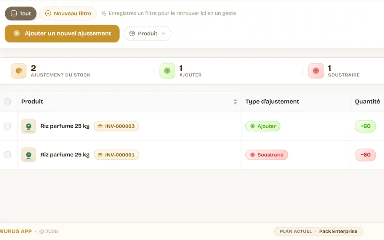Click the filter hint text Enregistrez un filtre

click(x=172, y=14)
